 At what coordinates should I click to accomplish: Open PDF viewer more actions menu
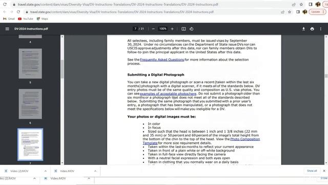(321, 29)
